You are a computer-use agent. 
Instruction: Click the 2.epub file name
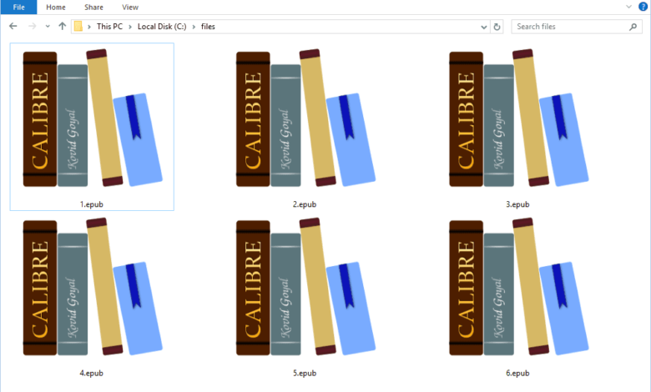click(305, 204)
